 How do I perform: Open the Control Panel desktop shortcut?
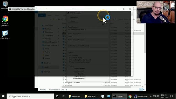[x=5, y=35]
